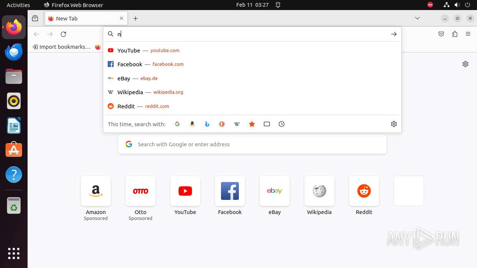477x268 pixels.
Task: Show Applications grid
Action: [14, 253]
